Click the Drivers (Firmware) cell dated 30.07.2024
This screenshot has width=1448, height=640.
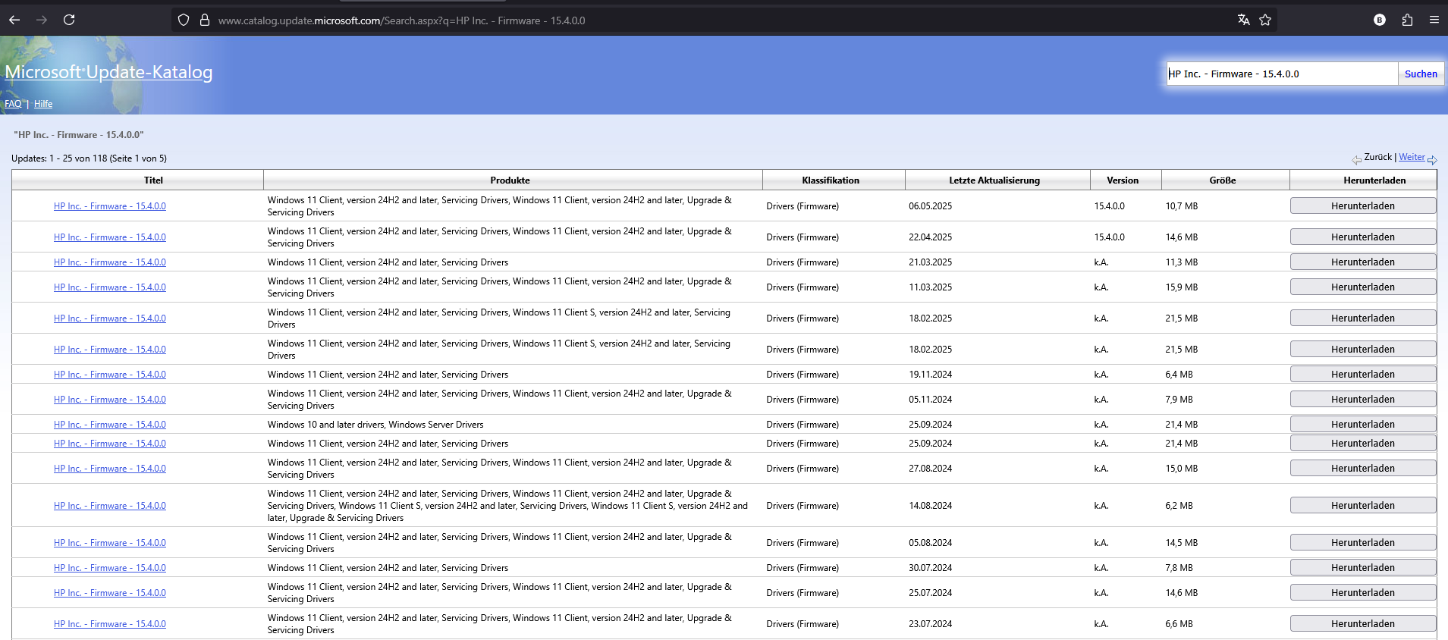pos(803,568)
